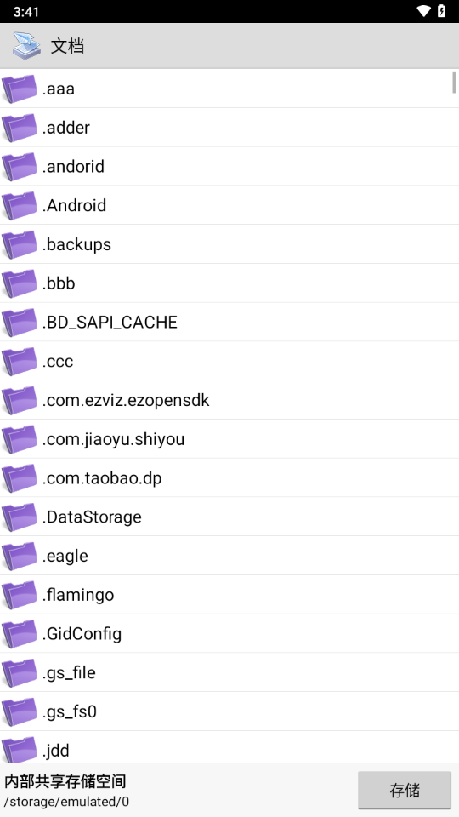The image size is (459, 817).
Task: Tap the printer app icon in header
Action: pos(26,46)
